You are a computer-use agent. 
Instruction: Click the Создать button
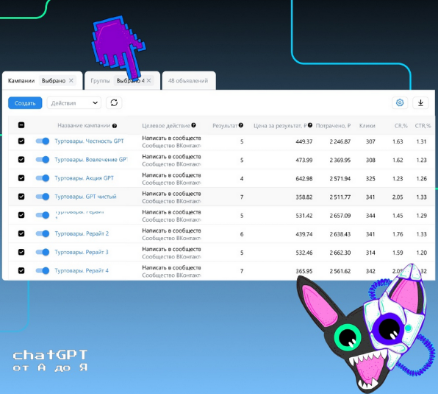point(25,103)
